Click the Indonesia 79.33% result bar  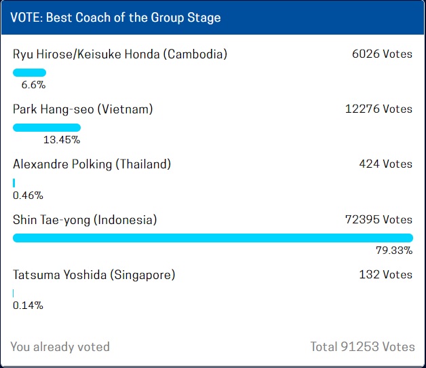213,238
